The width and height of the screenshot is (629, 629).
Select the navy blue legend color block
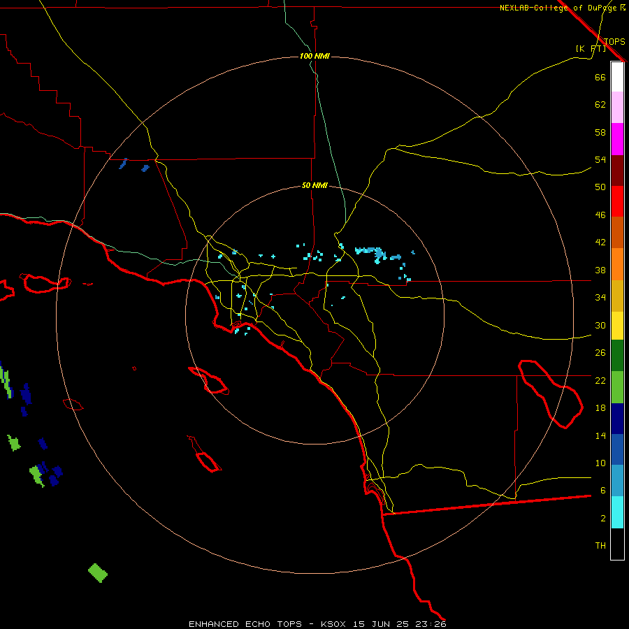[617, 419]
